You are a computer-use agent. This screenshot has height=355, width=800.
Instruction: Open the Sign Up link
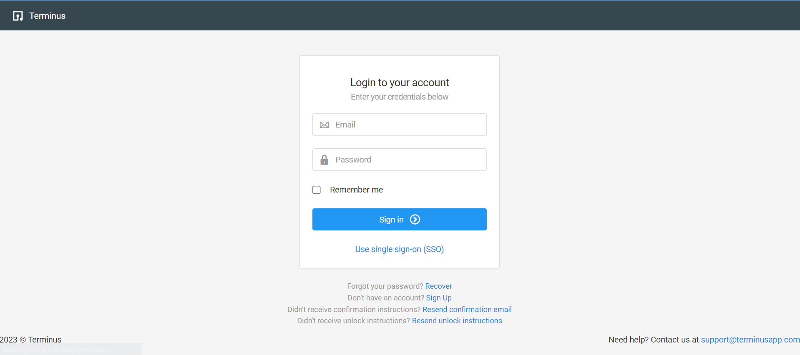439,298
